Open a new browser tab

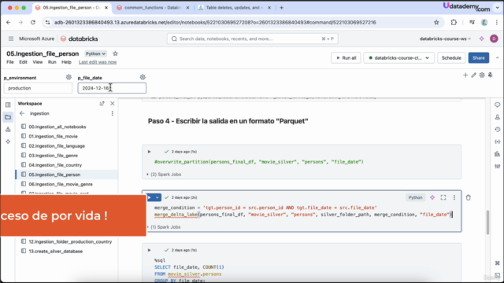tap(282, 7)
